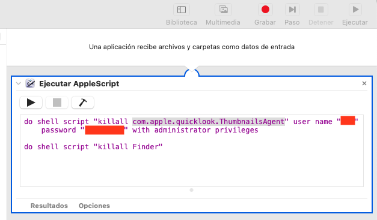Open the Resultados tab

pyautogui.click(x=49, y=206)
